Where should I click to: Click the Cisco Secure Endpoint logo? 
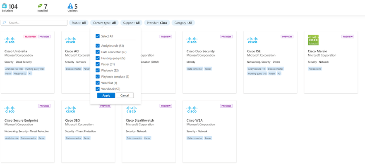[10, 110]
